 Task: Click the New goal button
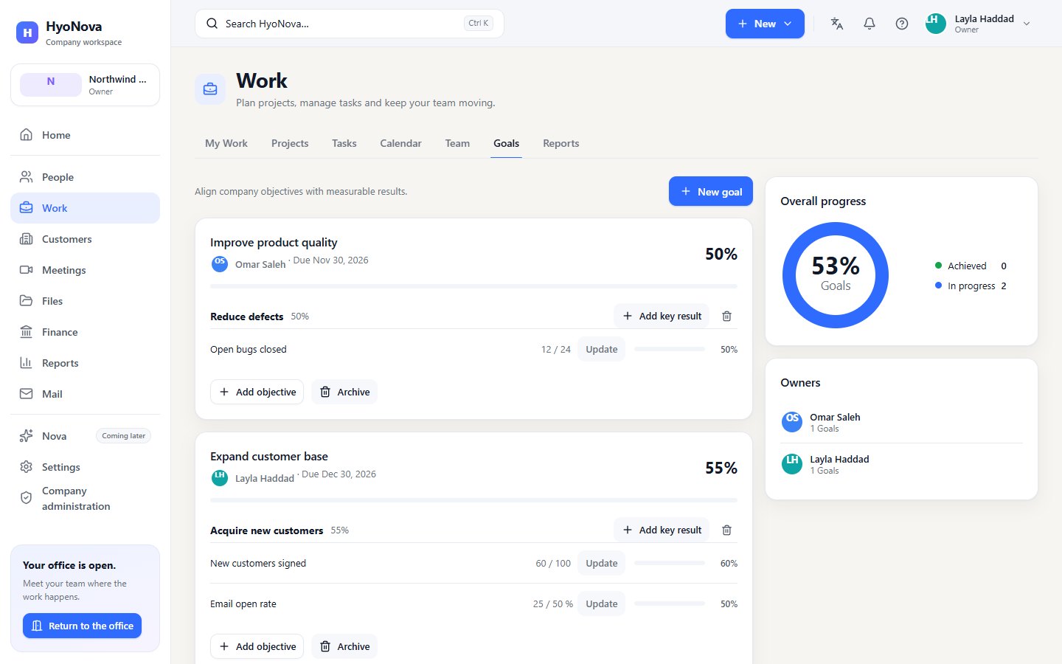click(711, 191)
